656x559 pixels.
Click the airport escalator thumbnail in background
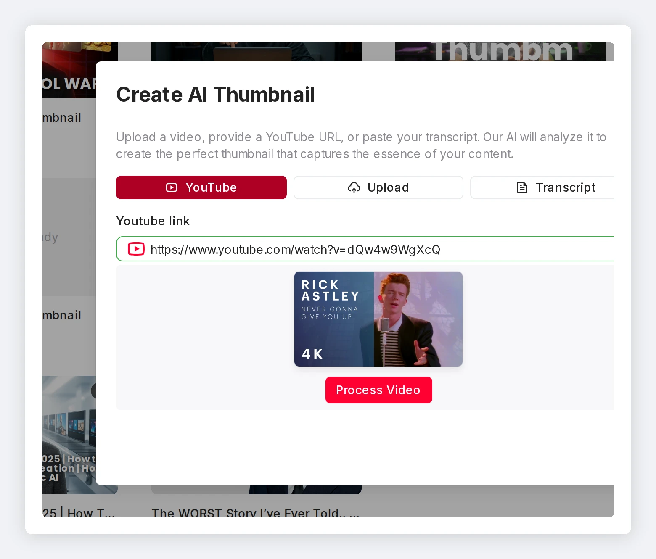[69, 435]
